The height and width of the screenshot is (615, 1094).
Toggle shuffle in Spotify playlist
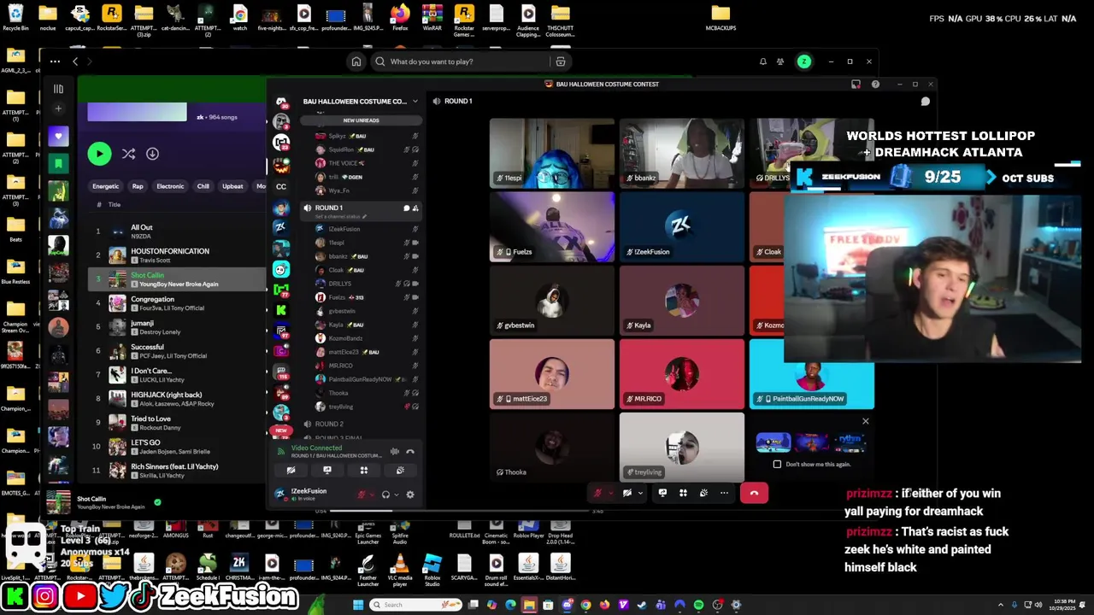(x=128, y=154)
